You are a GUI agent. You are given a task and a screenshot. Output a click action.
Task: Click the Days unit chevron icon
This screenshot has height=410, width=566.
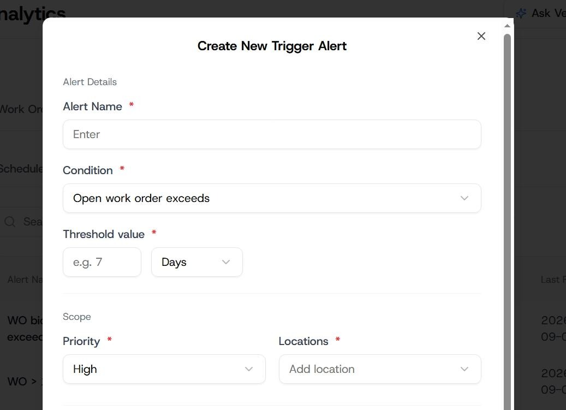pyautogui.click(x=226, y=262)
